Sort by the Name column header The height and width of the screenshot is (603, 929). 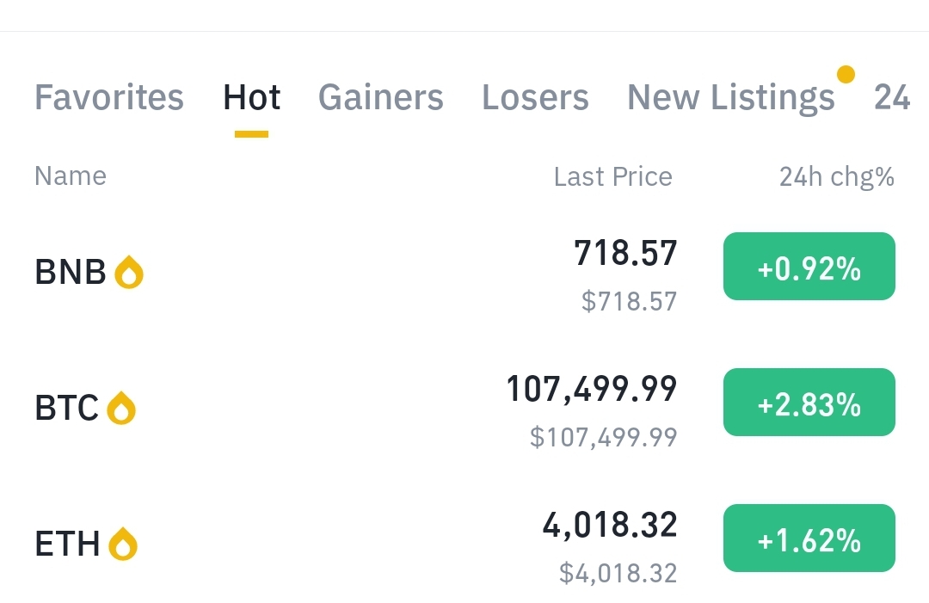pyautogui.click(x=71, y=176)
